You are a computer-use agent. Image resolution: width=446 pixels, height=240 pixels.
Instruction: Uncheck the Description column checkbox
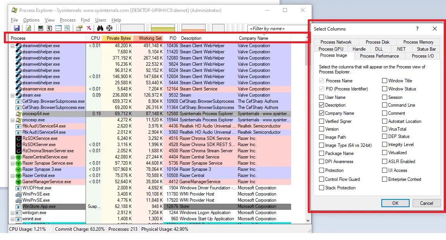[x=321, y=105]
